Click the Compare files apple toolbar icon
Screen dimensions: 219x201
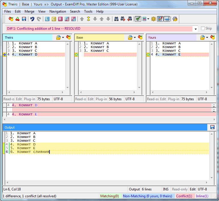11,19
